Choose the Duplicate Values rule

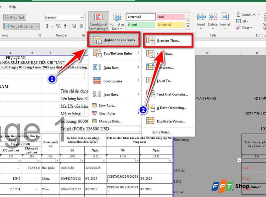point(168,121)
